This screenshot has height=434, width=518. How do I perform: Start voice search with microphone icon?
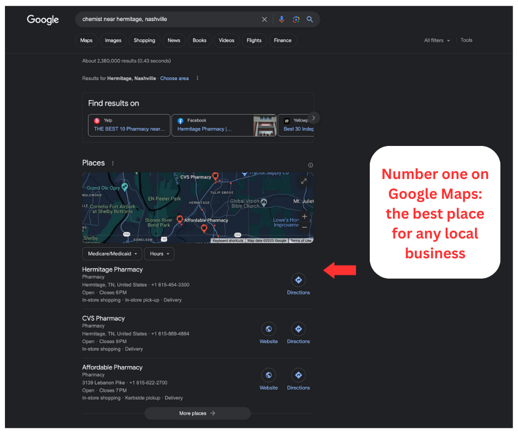[282, 19]
